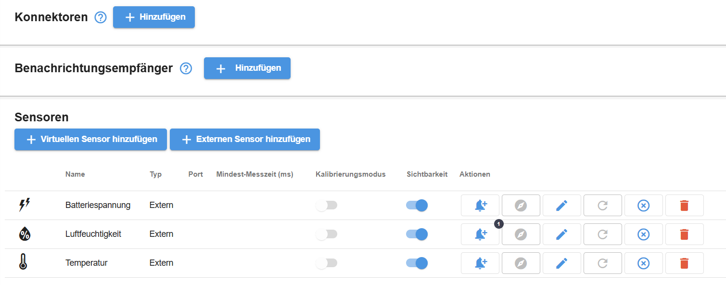Click Externen Sensor hinzufügen button
This screenshot has width=726, height=285.
pos(245,140)
